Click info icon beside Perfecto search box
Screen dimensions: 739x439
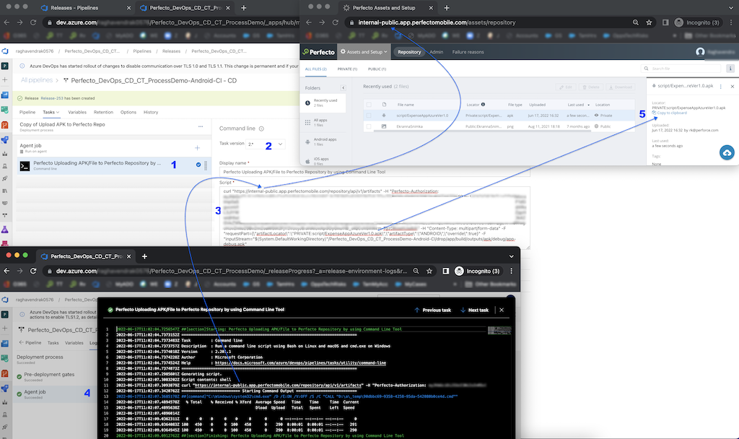coord(730,69)
